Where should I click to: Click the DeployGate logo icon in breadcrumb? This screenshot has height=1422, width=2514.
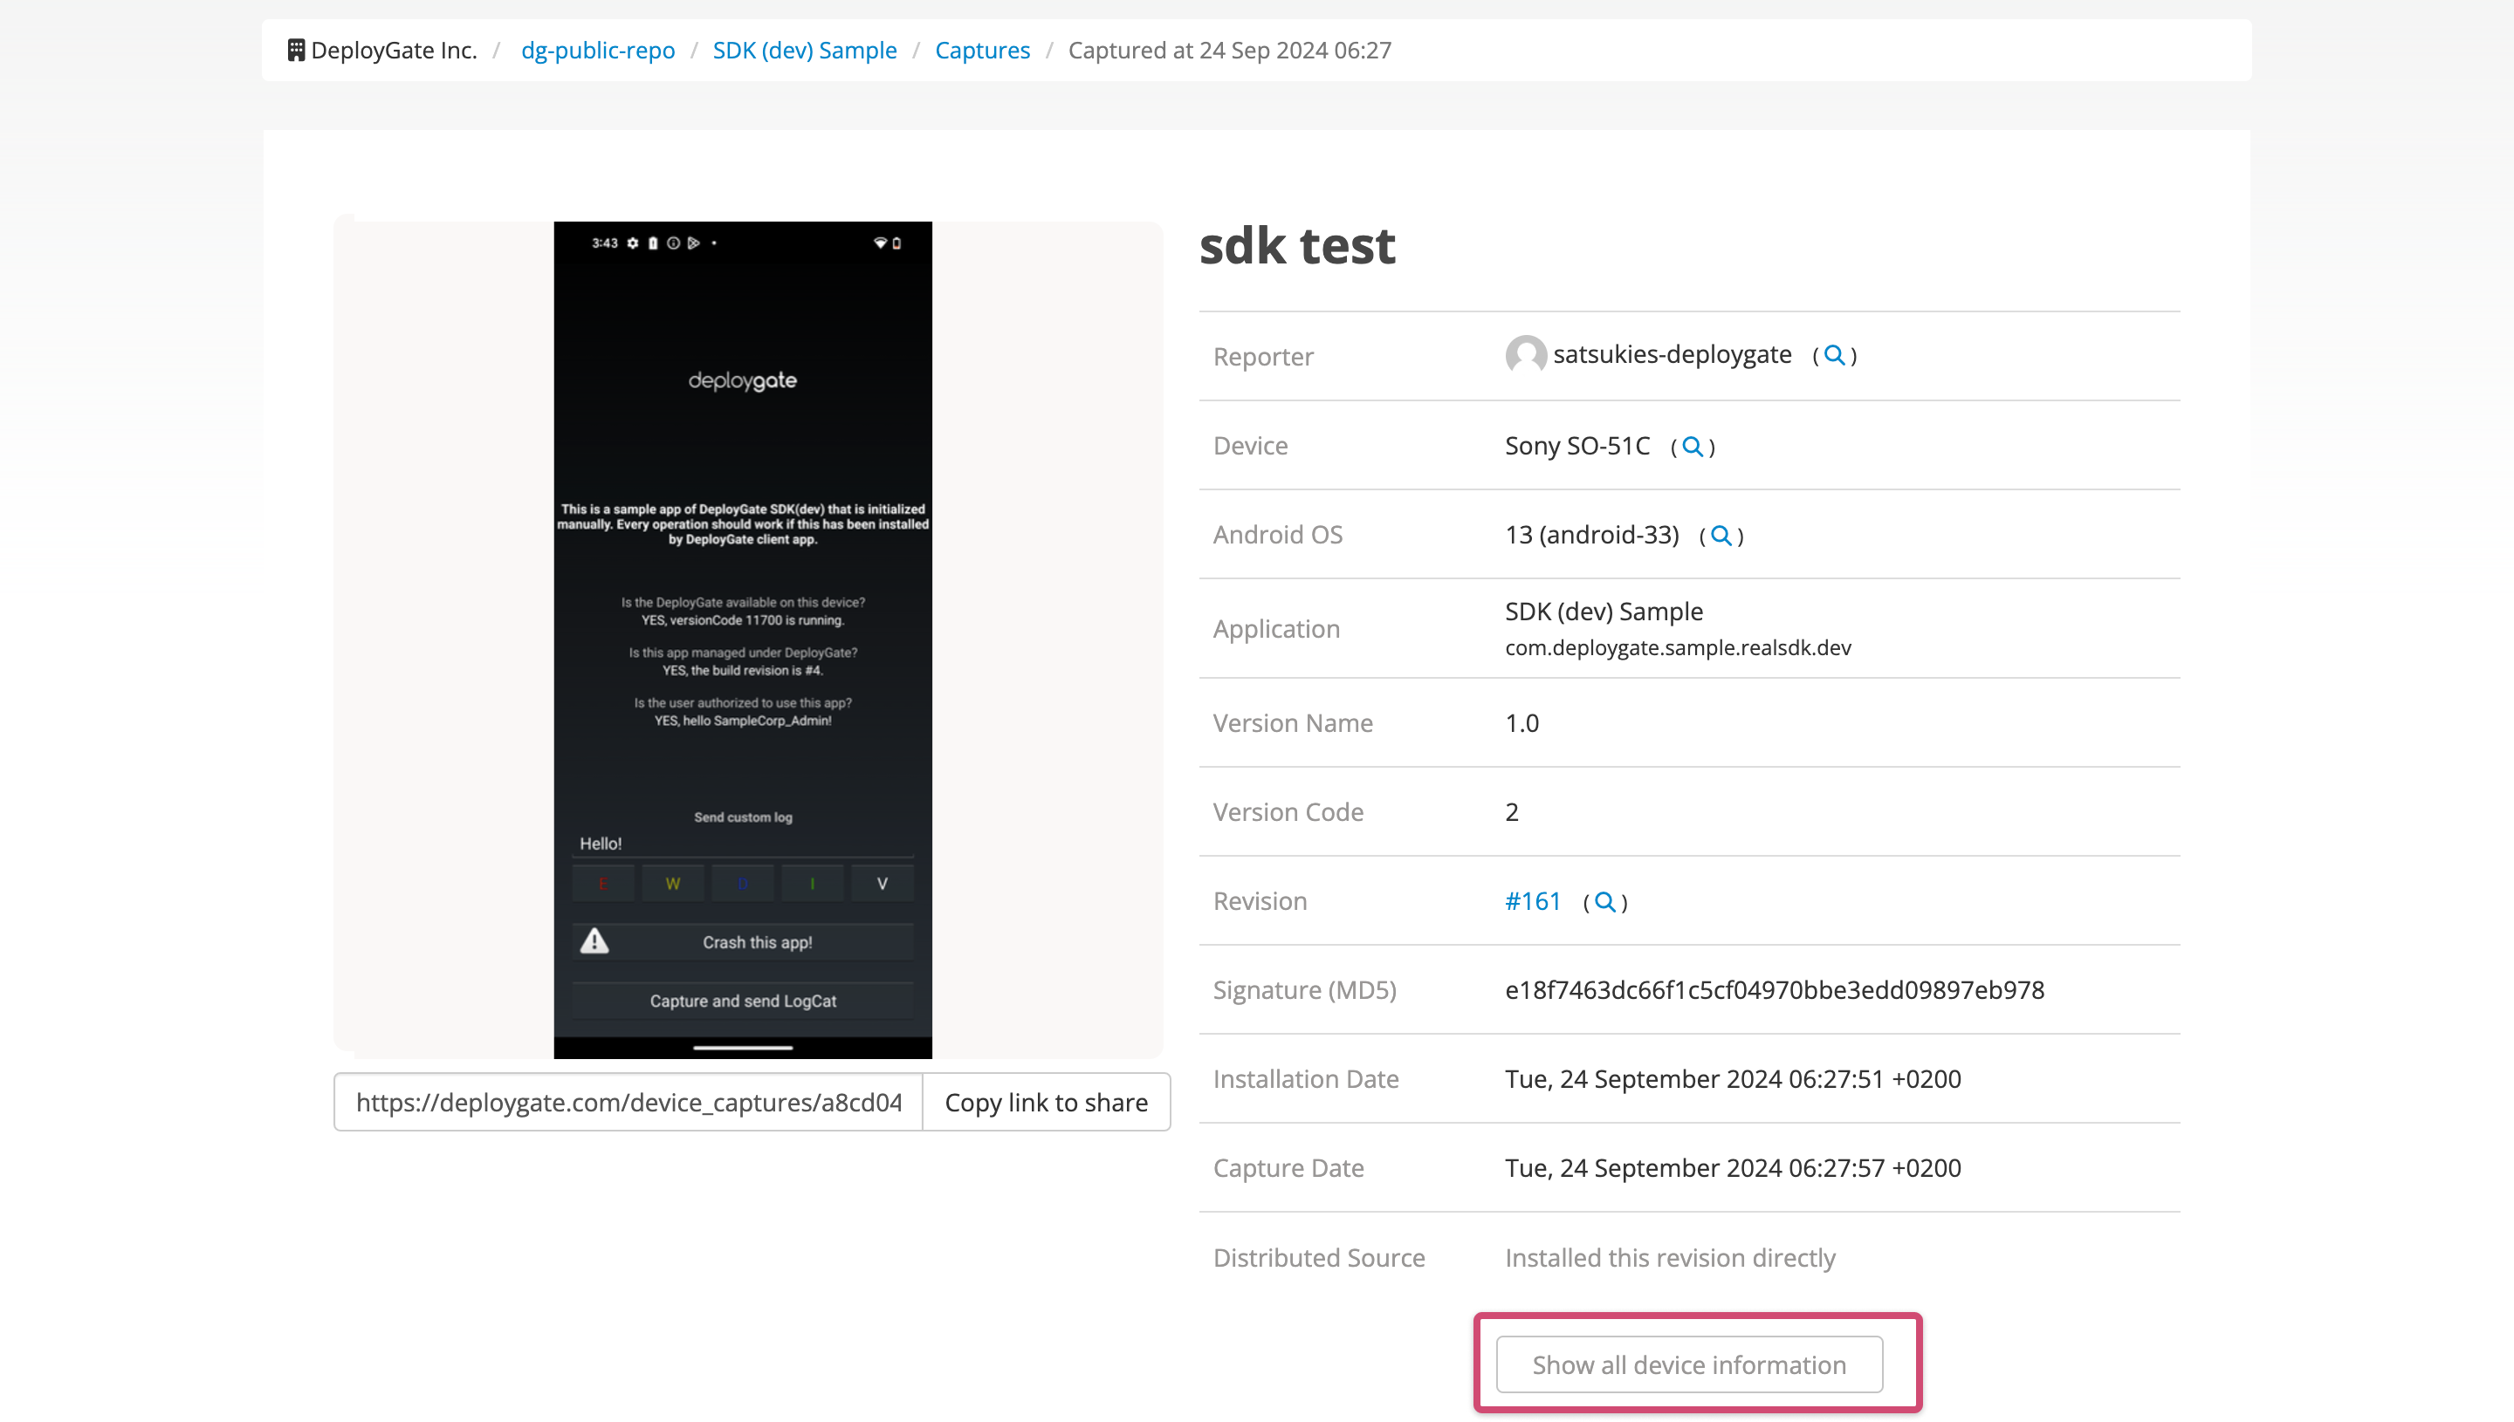[x=297, y=50]
